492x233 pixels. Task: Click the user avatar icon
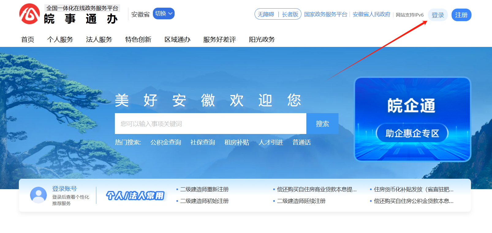coord(38,195)
